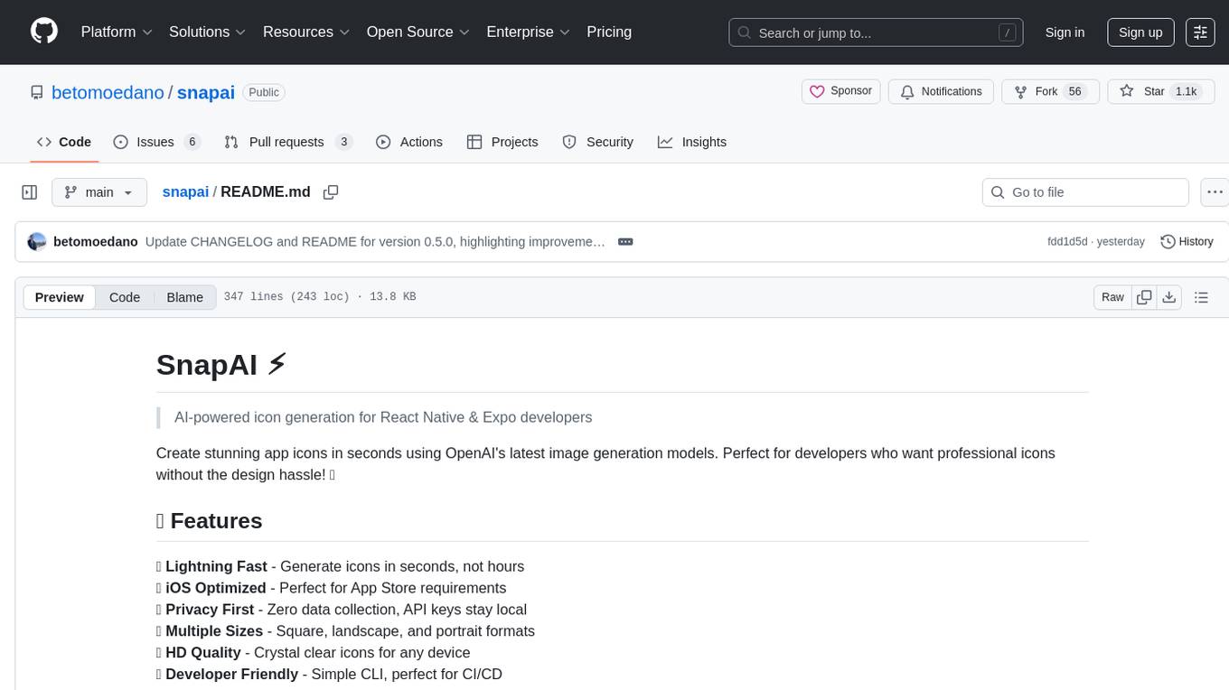1229x690 pixels.
Task: Expand the Resources menu
Action: [x=306, y=32]
